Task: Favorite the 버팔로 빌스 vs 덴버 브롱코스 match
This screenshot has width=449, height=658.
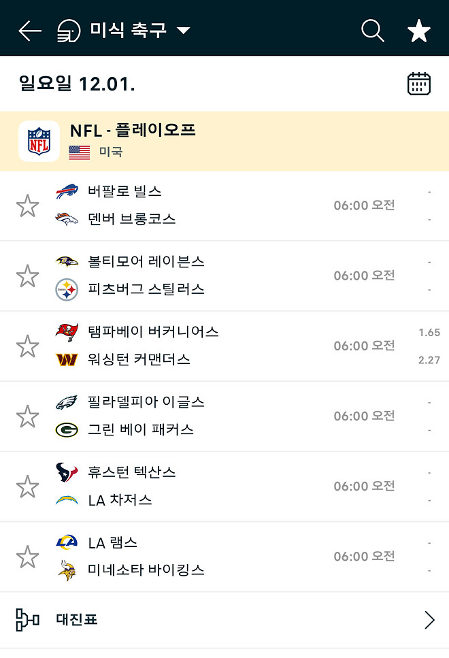Action: 28,205
